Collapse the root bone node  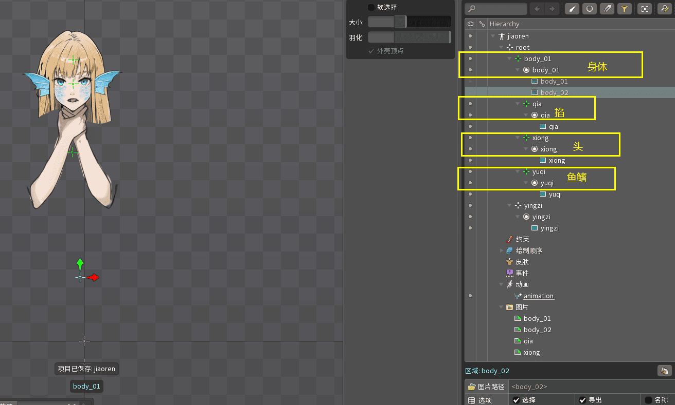pos(501,47)
